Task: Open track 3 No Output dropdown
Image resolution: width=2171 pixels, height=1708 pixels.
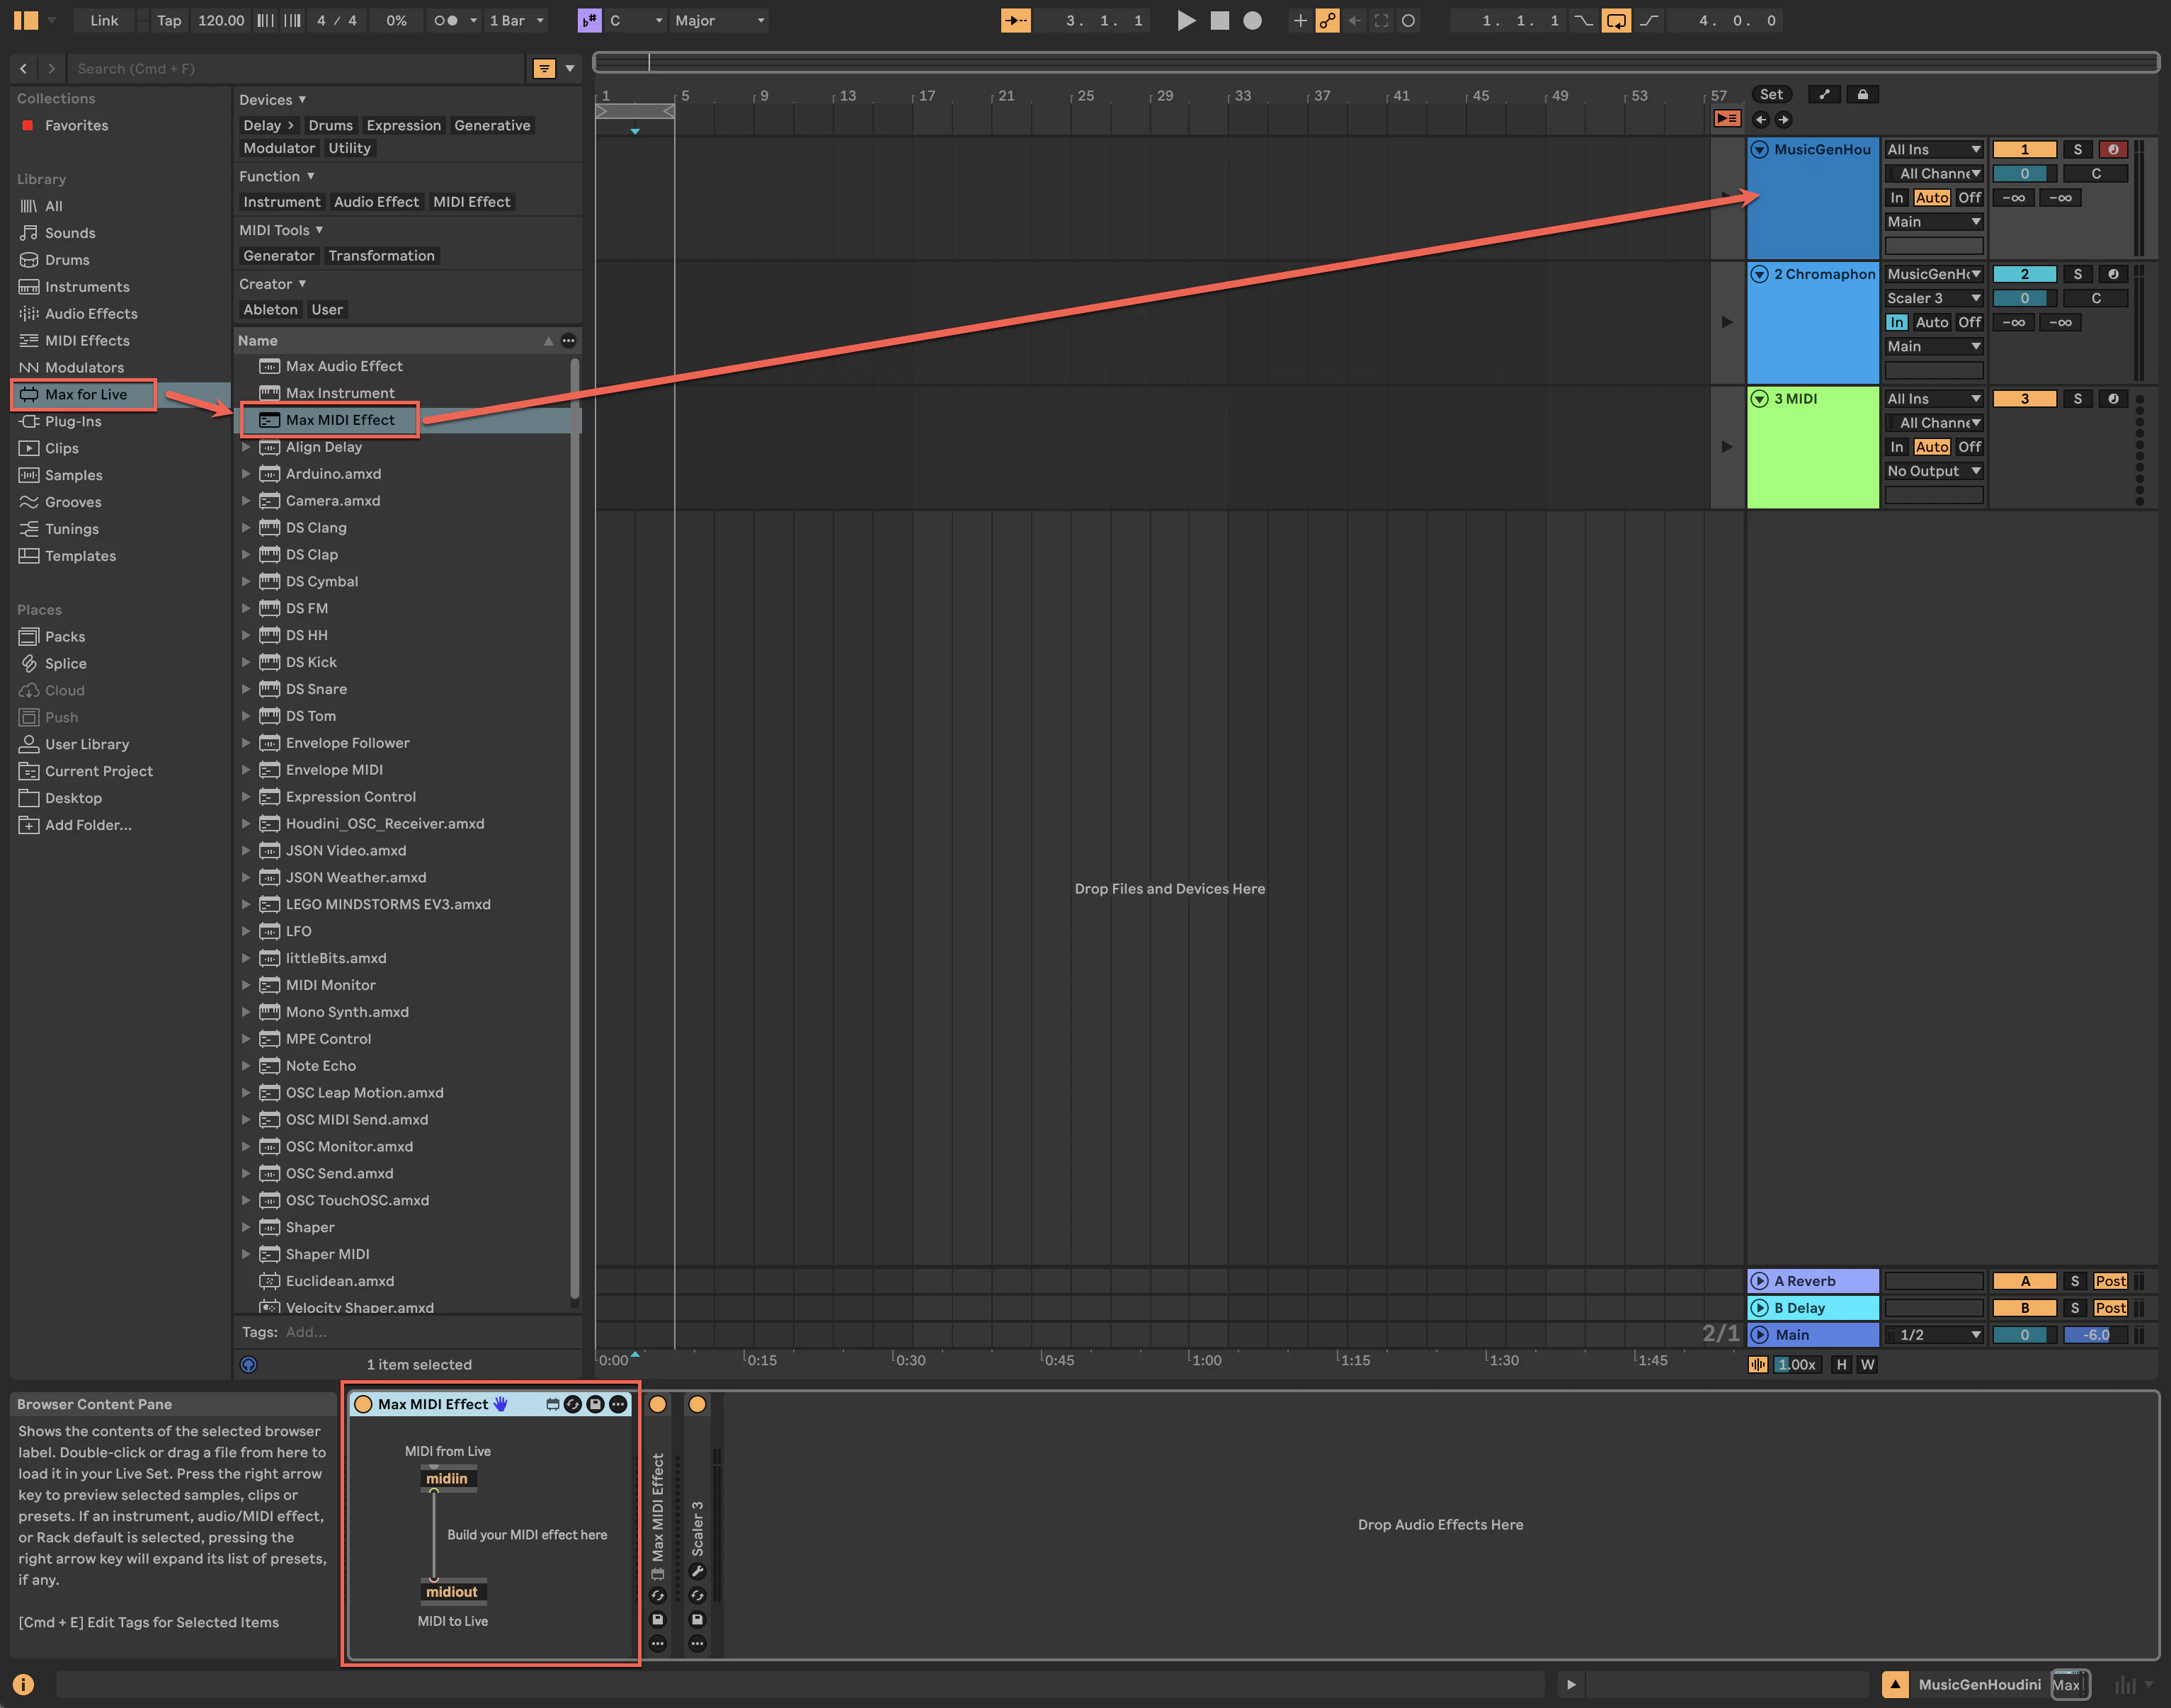Action: [1934, 471]
